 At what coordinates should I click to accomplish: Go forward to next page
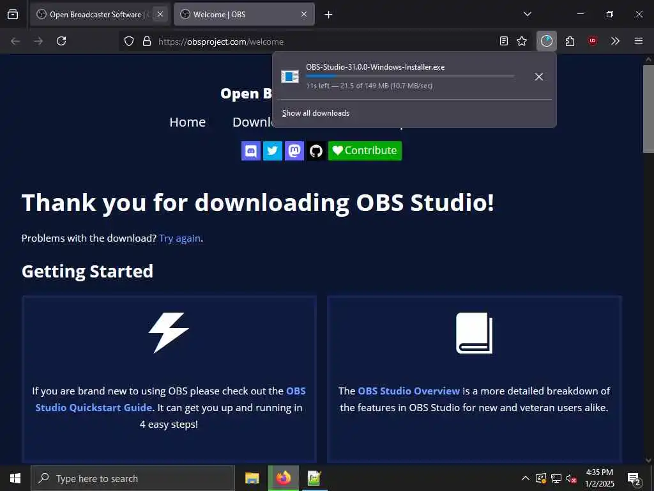[38, 41]
